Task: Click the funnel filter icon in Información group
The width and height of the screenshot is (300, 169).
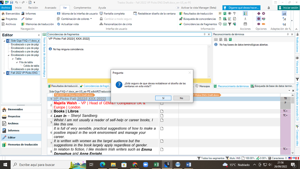Action: point(230,24)
